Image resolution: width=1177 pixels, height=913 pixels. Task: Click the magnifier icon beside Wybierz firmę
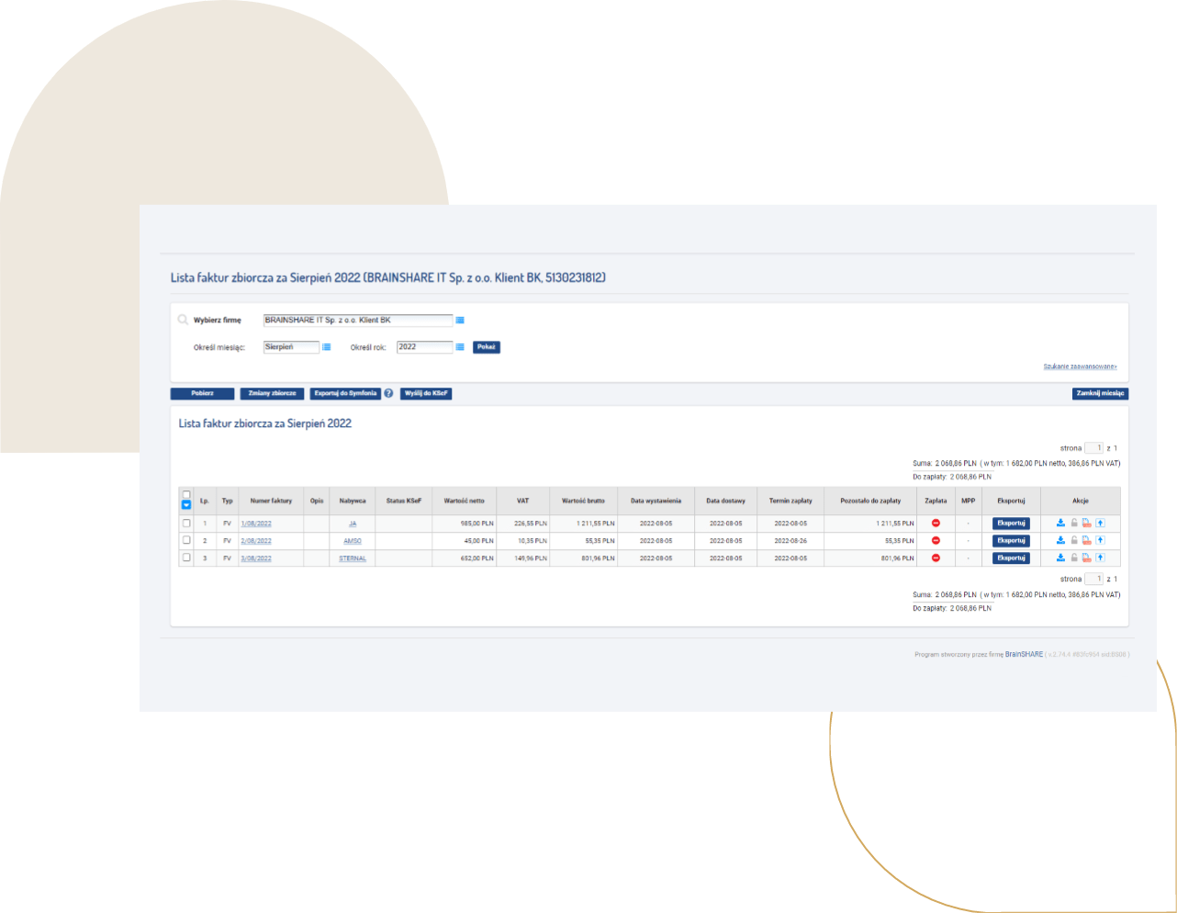coord(183,321)
